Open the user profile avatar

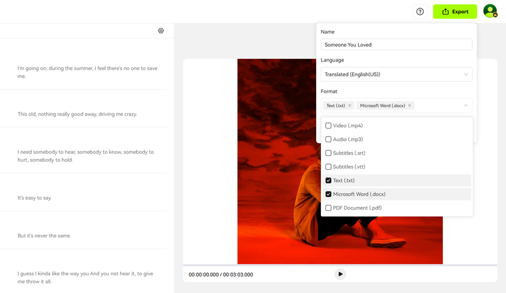(490, 11)
